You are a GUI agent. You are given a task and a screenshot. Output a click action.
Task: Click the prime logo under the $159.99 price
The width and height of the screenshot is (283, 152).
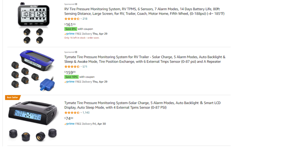[x=69, y=82]
